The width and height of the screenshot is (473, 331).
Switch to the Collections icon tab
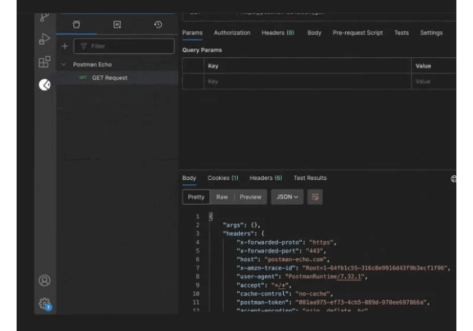coord(76,24)
